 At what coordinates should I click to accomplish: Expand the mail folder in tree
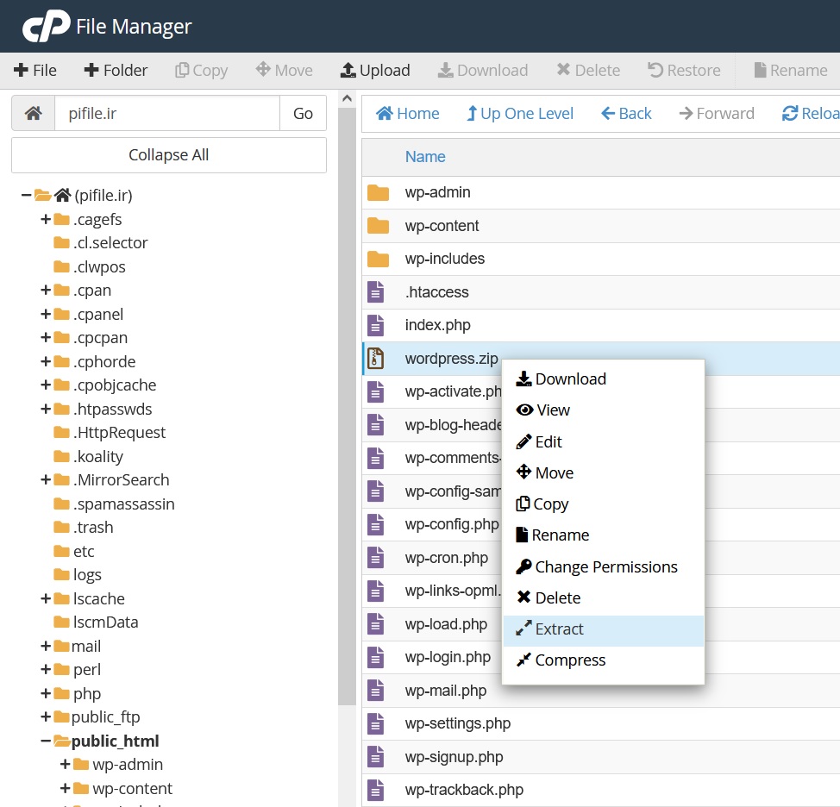click(x=46, y=646)
